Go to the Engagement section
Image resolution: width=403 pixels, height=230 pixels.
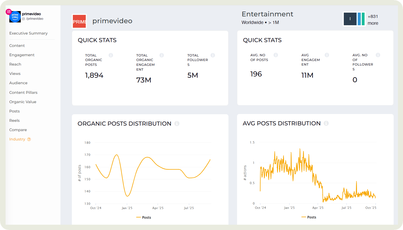(x=22, y=55)
